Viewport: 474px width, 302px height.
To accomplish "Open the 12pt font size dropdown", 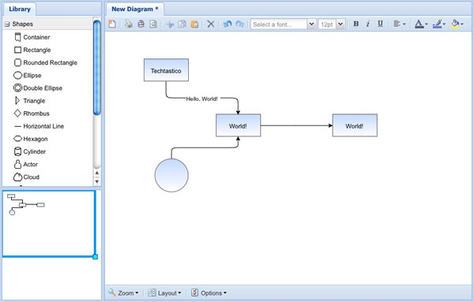I will coord(340,24).
